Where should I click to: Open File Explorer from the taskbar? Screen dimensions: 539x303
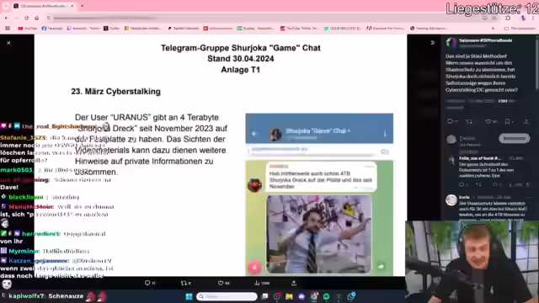coord(289,296)
